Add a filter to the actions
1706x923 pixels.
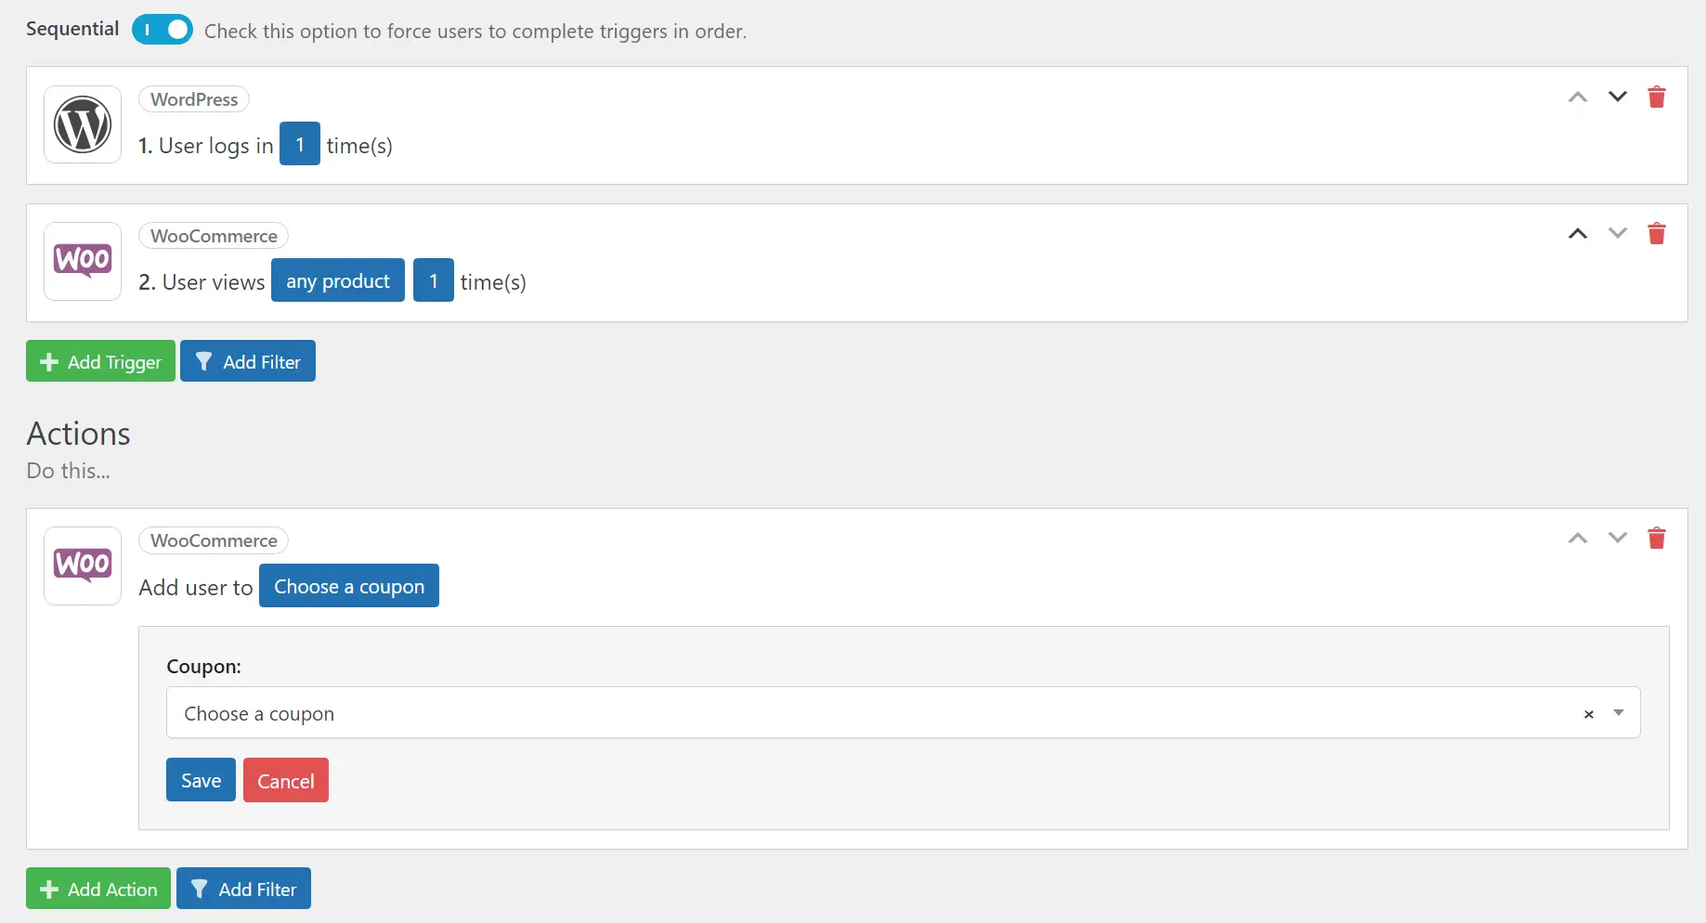pos(243,889)
